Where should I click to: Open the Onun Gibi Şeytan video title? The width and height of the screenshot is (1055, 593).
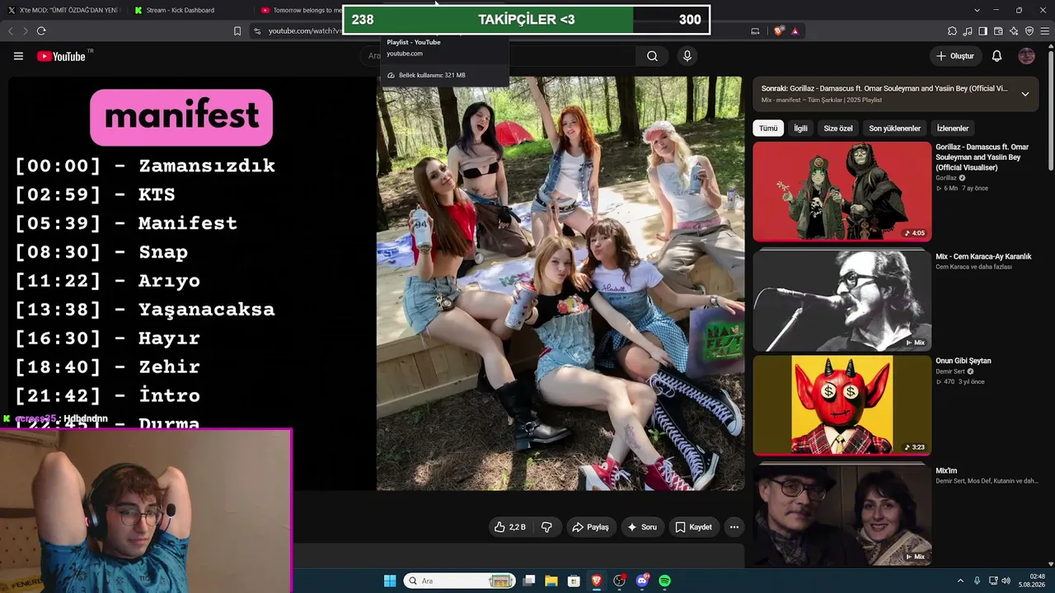pos(964,361)
